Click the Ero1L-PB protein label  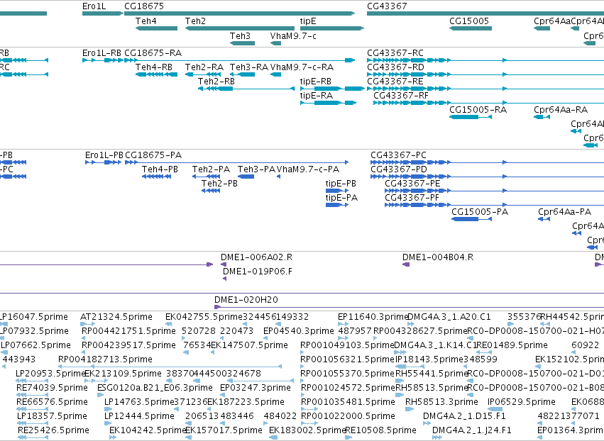click(104, 155)
